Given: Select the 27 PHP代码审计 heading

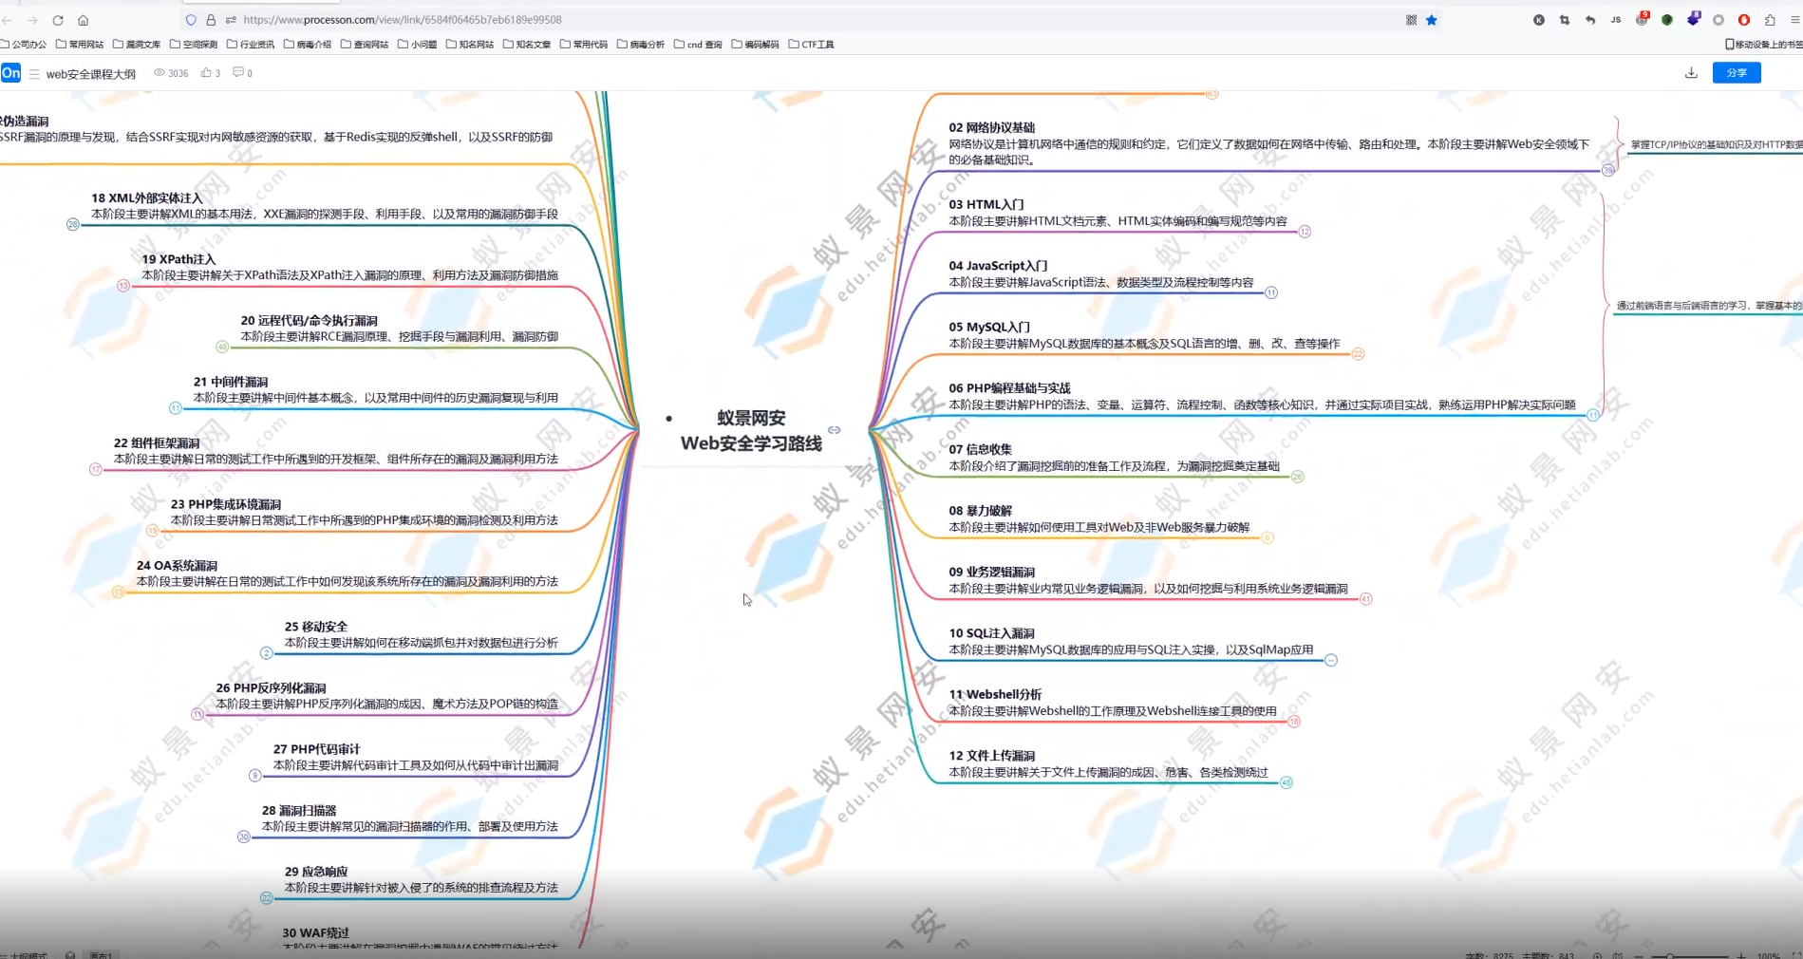Looking at the screenshot, I should (x=316, y=749).
